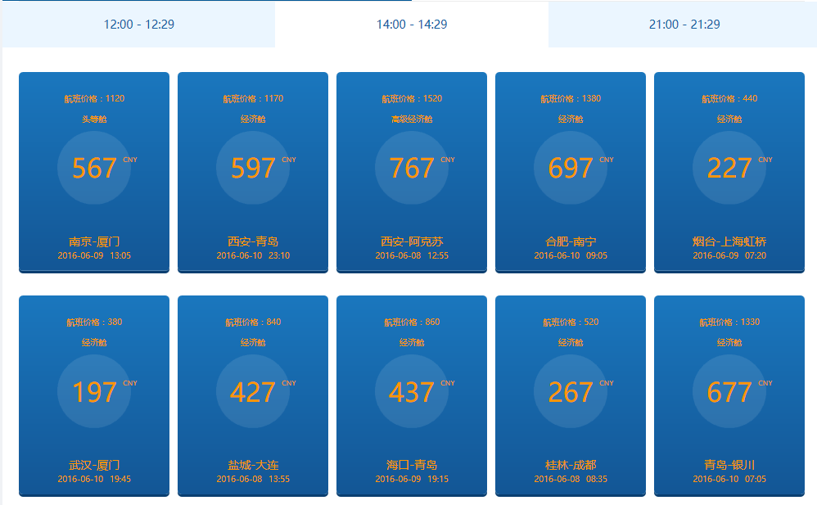Click the 航班价格：1330 label
The width and height of the screenshot is (817, 505).
click(729, 322)
